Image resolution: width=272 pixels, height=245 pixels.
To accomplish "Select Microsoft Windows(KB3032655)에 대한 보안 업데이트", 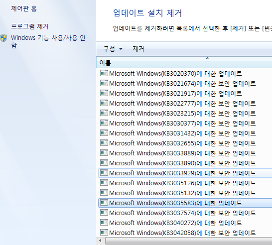I will pyautogui.click(x=182, y=143).
